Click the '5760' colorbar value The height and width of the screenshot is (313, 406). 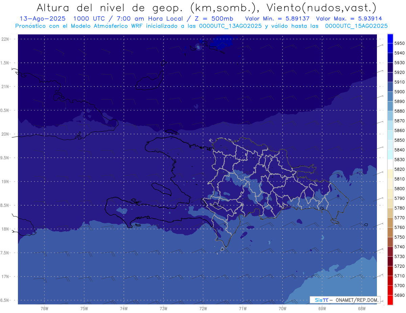pos(400,228)
